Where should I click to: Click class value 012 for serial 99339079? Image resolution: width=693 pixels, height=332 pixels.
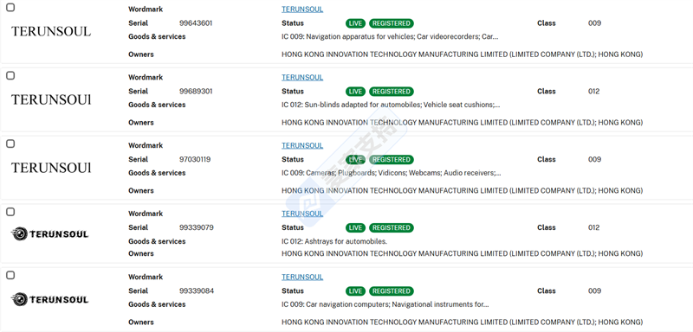(x=594, y=228)
